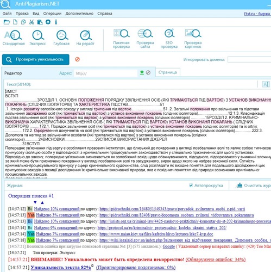Click Проверить уникальность button

coord(36,59)
